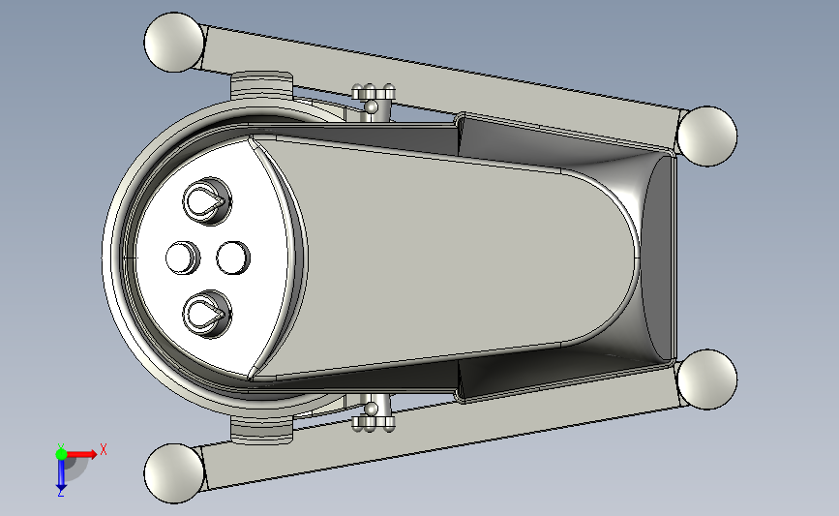Select the large flat elongated center surface

pyautogui.click(x=444, y=257)
